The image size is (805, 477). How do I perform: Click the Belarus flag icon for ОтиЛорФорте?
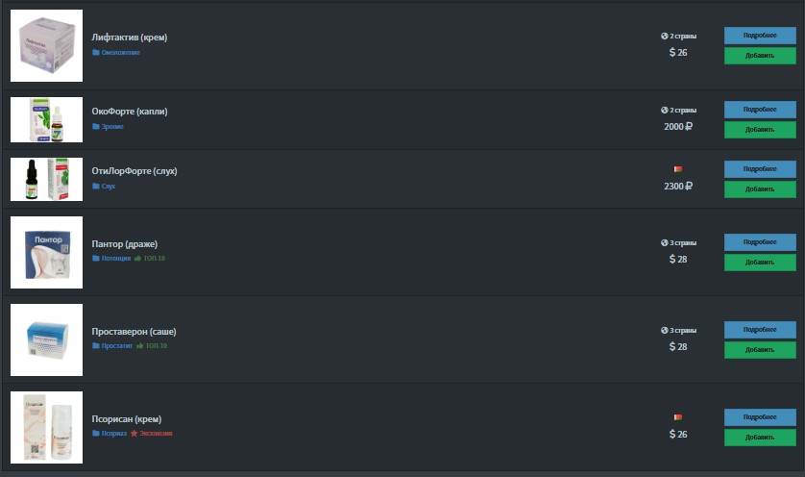pos(677,169)
